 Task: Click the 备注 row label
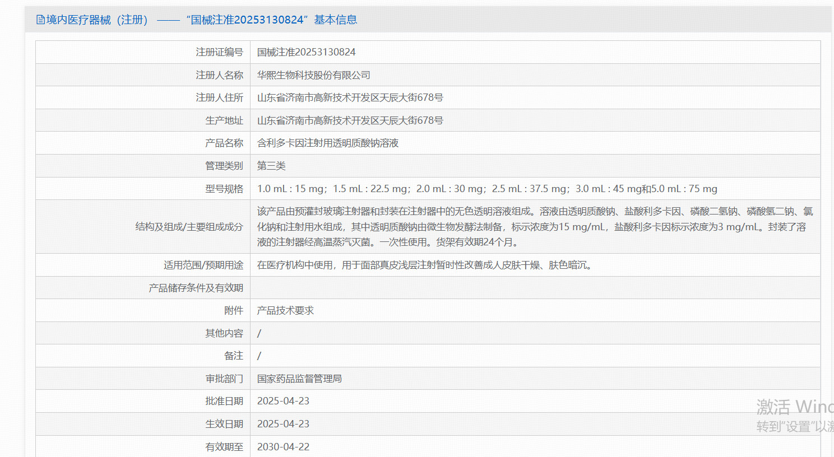pyautogui.click(x=233, y=356)
